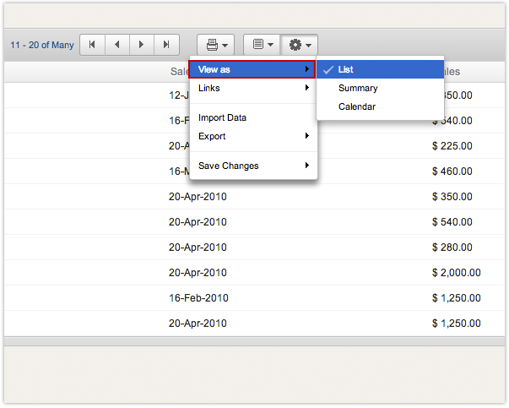Expand the Links submenu
509x408 pixels.
tap(252, 88)
